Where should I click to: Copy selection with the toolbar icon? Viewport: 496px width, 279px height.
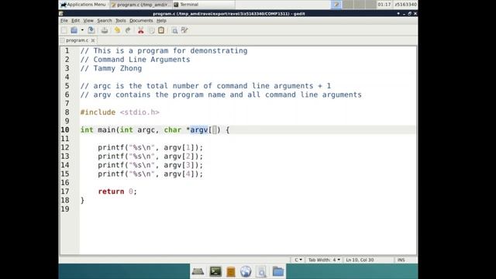pyautogui.click(x=152, y=30)
